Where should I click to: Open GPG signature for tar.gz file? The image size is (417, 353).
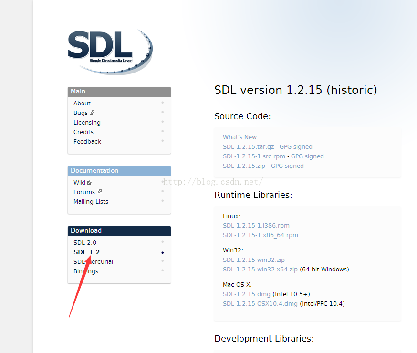tap(296, 147)
